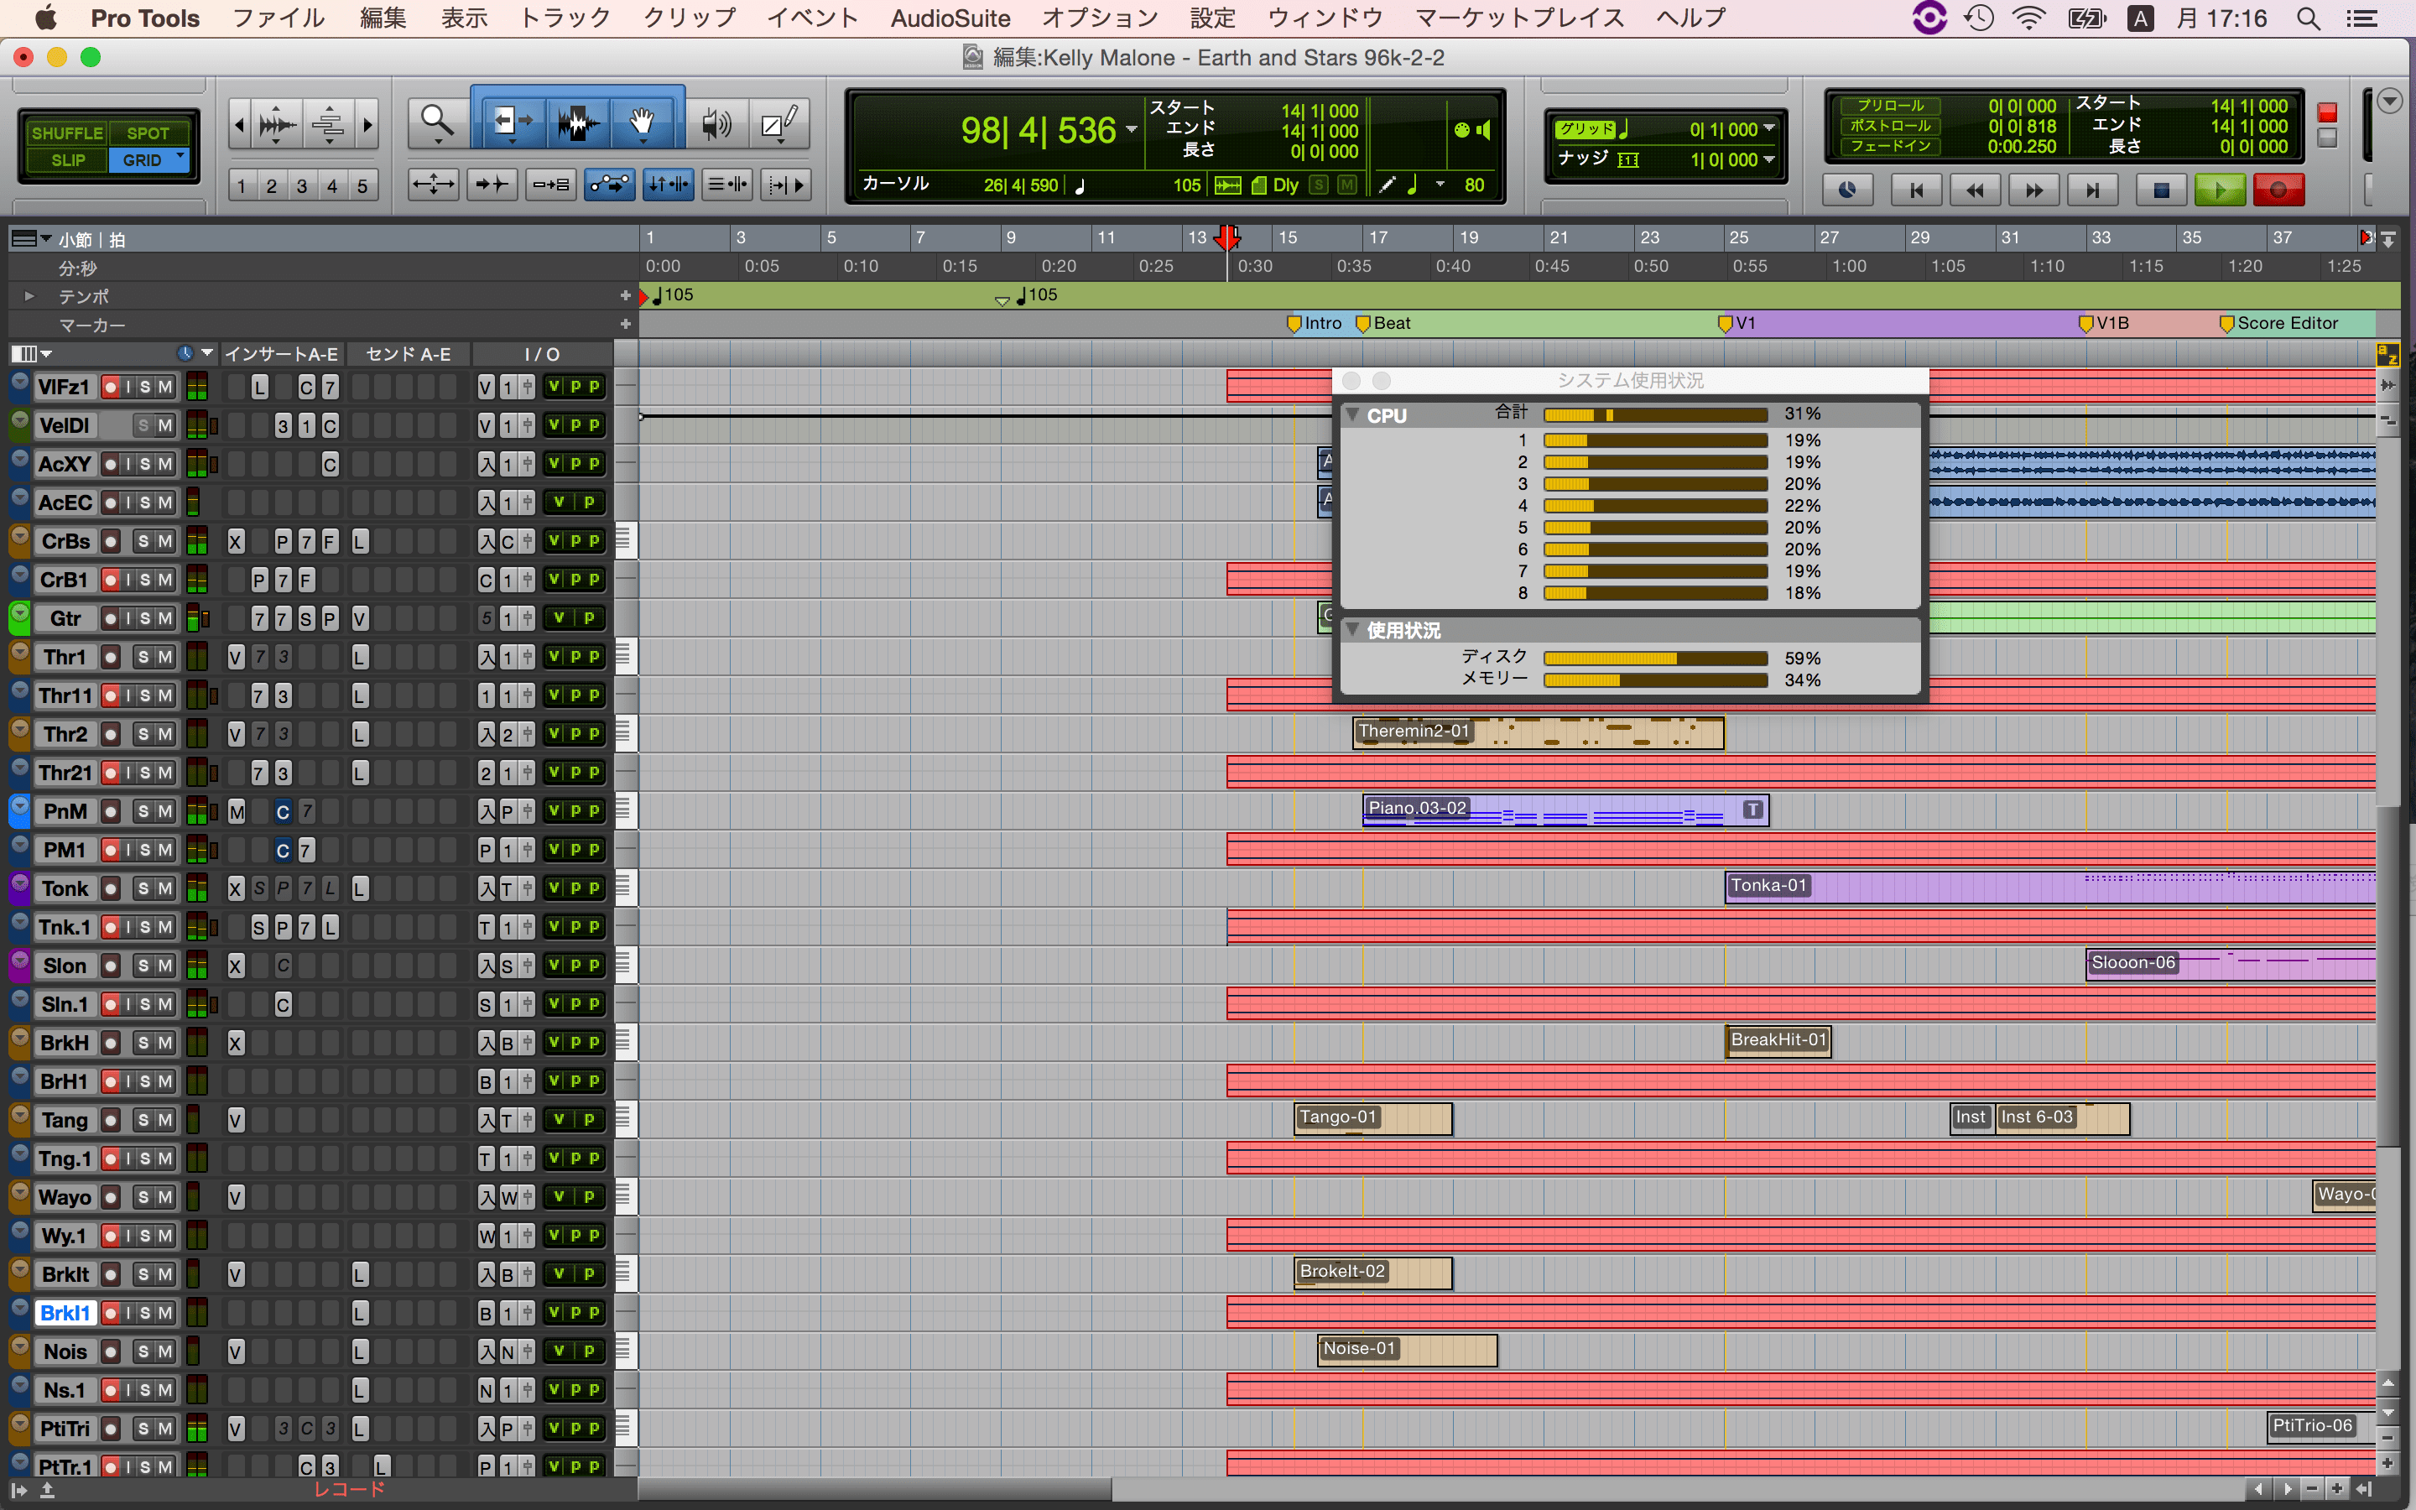Toggle Link Timeline and Edit Selection icon

(668, 185)
